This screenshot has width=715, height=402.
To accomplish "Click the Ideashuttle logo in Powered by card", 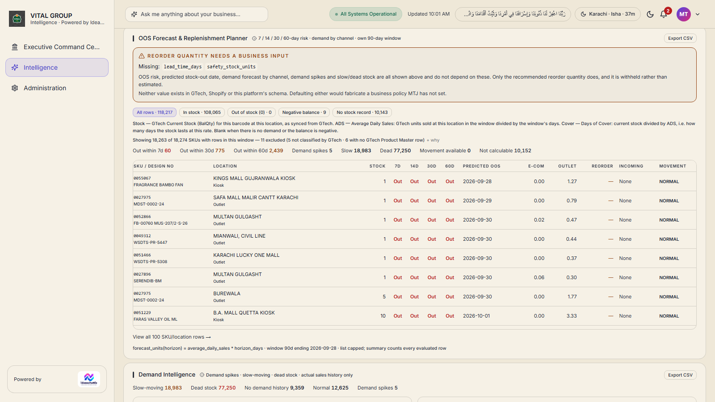I will tap(89, 379).
